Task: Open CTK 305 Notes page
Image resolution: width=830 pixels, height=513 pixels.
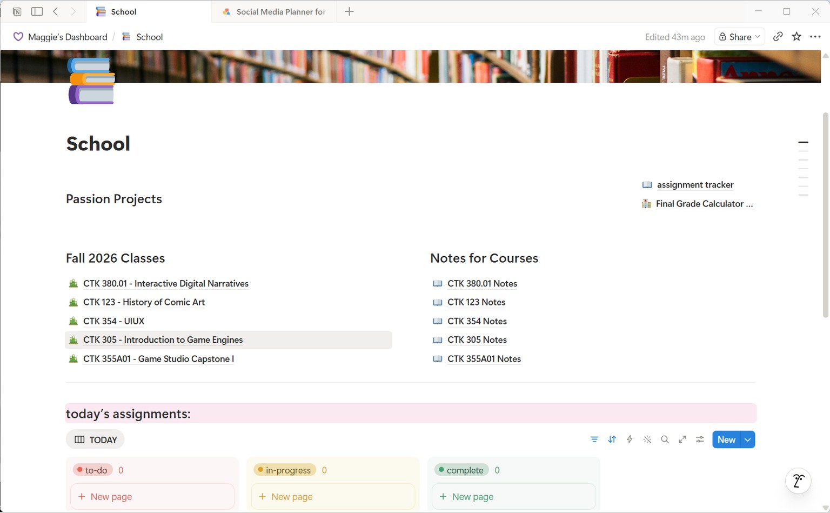Action: click(477, 340)
